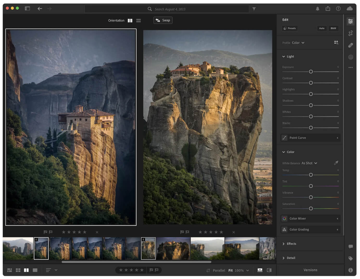Open the Info panel icon

(350, 270)
